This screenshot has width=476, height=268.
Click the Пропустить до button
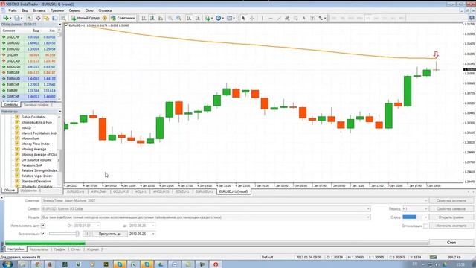click(109, 234)
